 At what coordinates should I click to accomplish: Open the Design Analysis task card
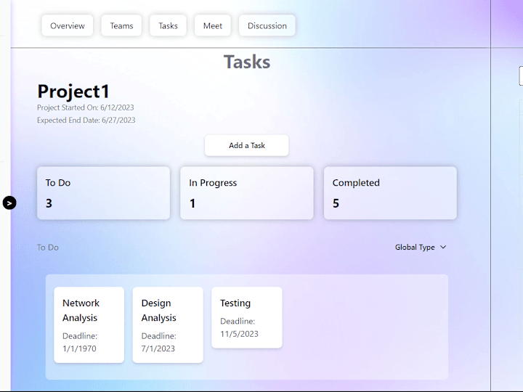(x=168, y=325)
